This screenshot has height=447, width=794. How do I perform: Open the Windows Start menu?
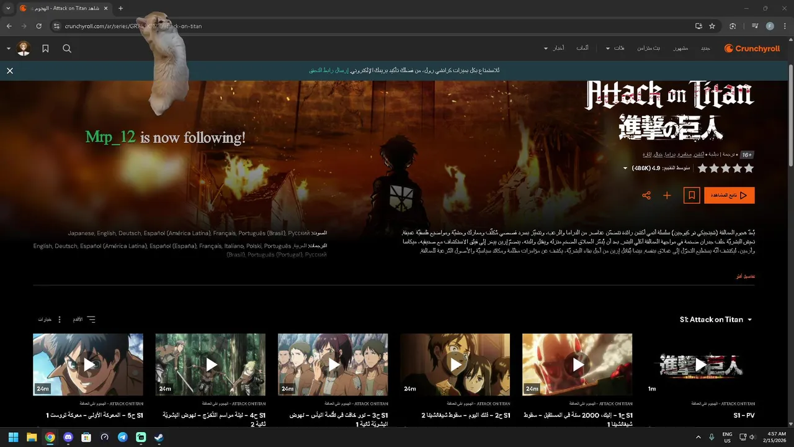coord(13,437)
